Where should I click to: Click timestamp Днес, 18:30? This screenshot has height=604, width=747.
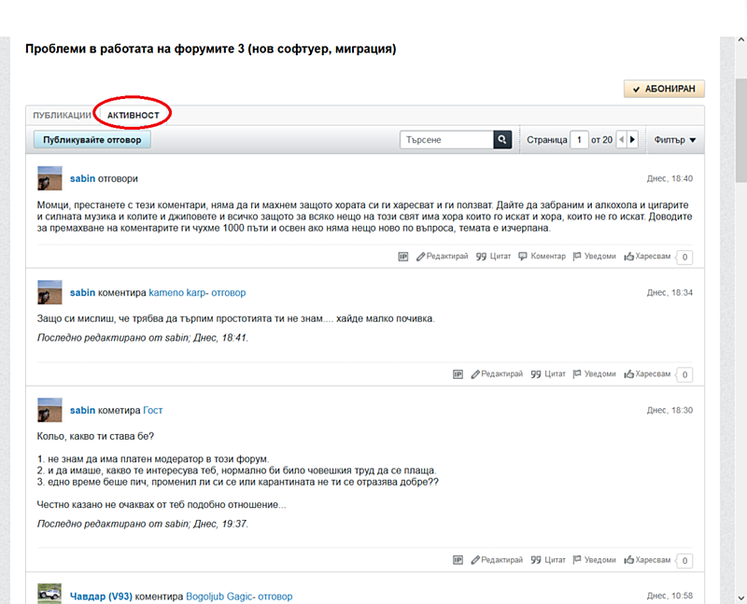click(669, 410)
